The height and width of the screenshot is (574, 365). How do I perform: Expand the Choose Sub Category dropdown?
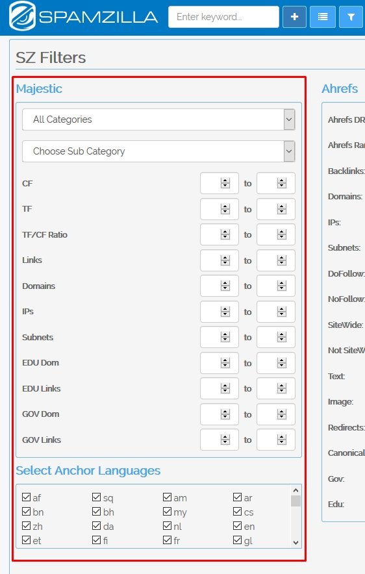pyautogui.click(x=158, y=151)
